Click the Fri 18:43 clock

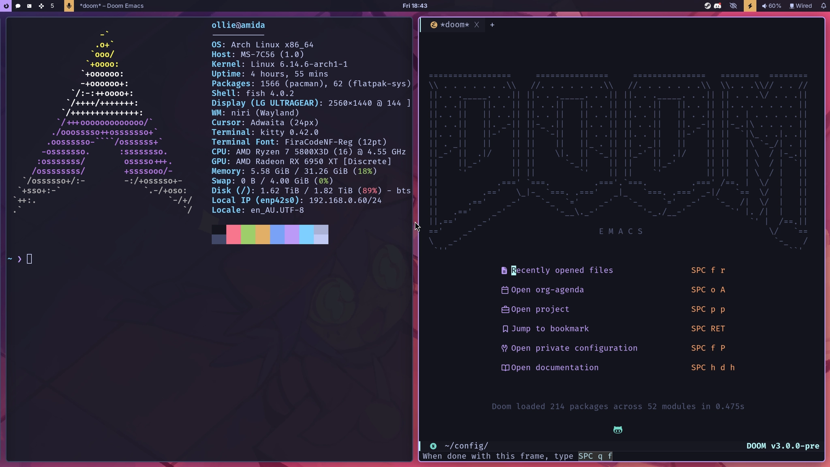click(x=415, y=6)
